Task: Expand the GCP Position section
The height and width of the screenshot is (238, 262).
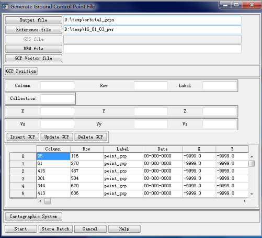Action: (21, 71)
